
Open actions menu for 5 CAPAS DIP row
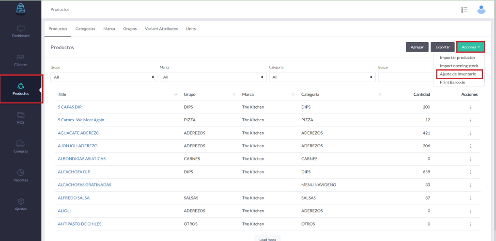pos(470,107)
